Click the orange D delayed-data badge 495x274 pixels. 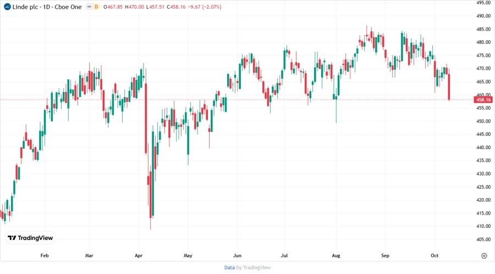pos(96,7)
